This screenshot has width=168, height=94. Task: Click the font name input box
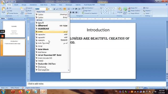[41, 9]
